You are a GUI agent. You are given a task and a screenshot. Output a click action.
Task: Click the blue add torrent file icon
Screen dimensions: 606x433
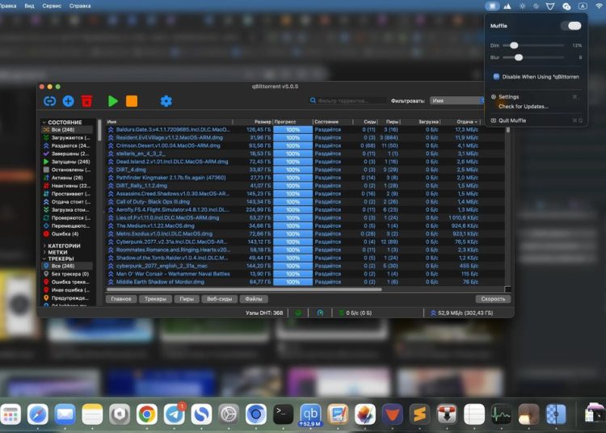pos(68,101)
